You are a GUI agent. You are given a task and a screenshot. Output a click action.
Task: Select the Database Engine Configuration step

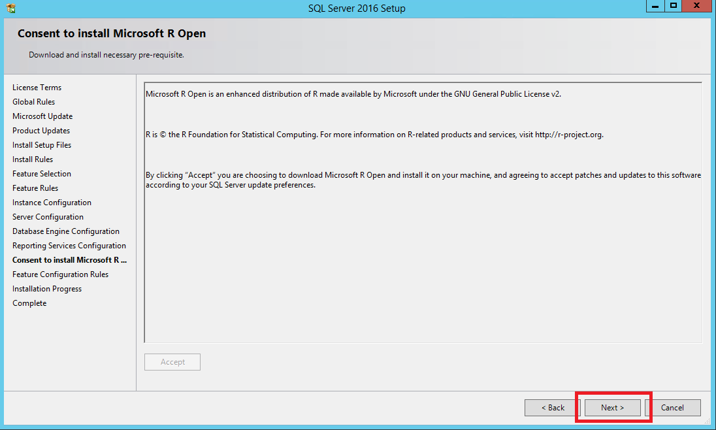click(x=66, y=231)
